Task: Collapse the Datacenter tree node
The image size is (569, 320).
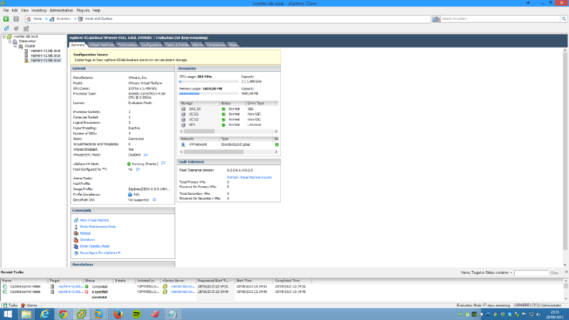Action: coord(9,41)
